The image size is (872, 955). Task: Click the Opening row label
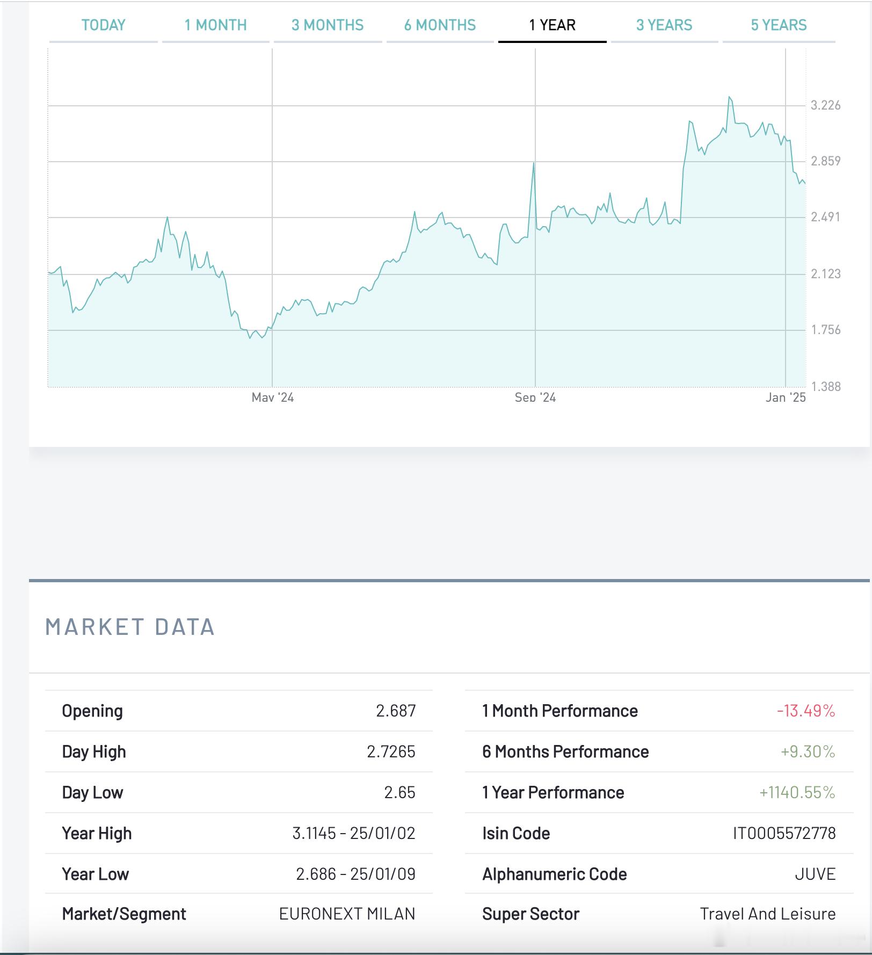(x=92, y=711)
